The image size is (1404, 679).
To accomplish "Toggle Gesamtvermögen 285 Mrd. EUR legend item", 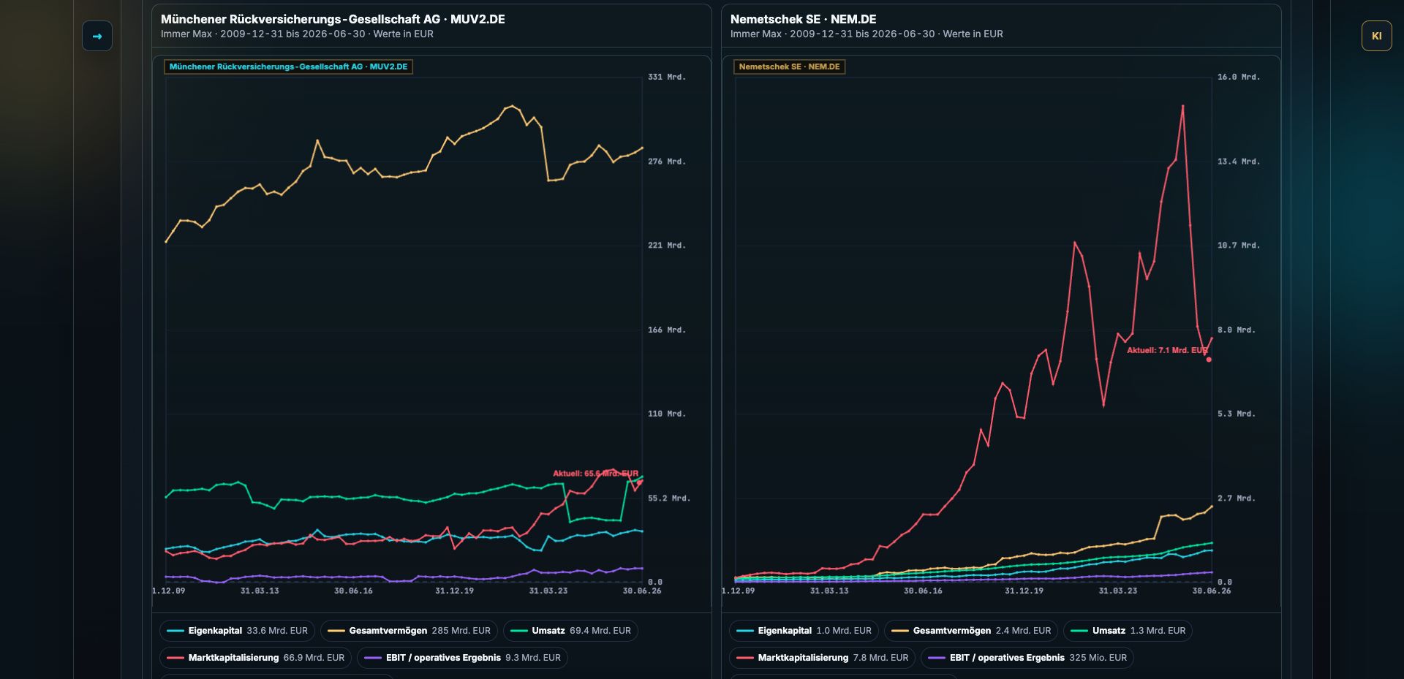I will coord(409,631).
